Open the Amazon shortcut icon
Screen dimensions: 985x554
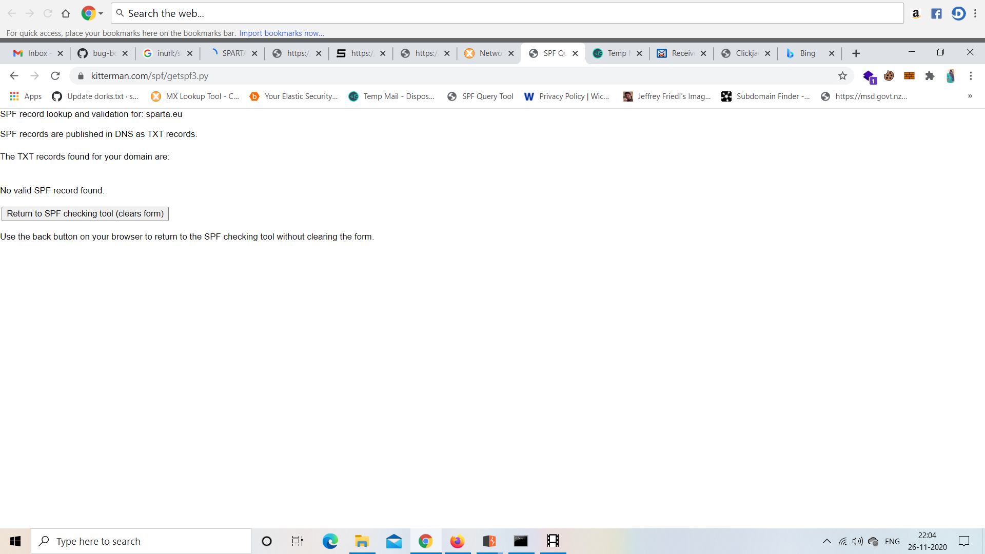click(916, 14)
